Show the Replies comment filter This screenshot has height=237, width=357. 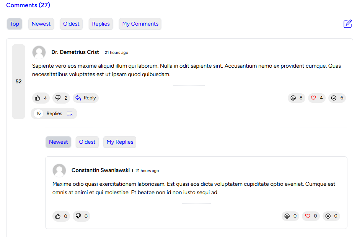(101, 24)
